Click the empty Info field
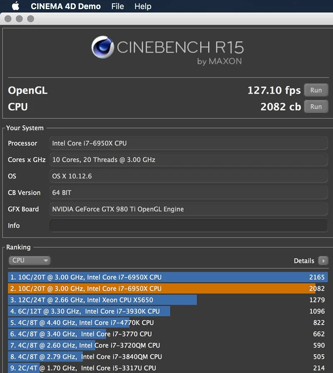Viewport: 333px width, 373px height. point(188,225)
